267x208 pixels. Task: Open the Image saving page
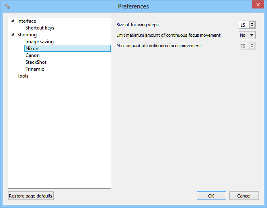(x=40, y=42)
